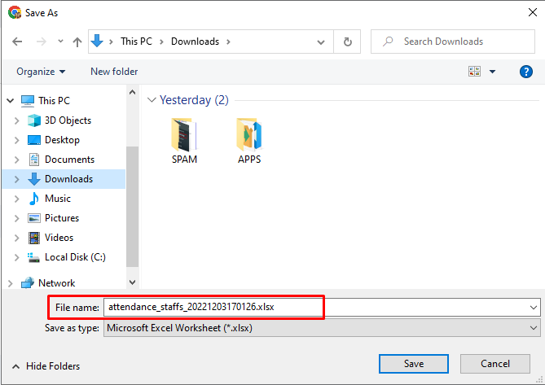
Task: Collapse the This PC tree node
Action: pyautogui.click(x=10, y=101)
